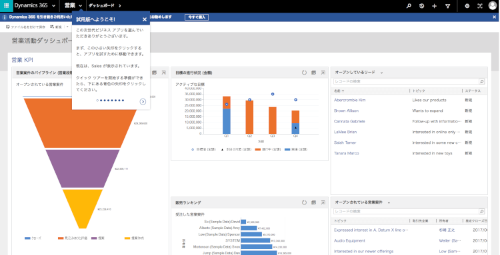Click ファイル名を付けて保存 in command bar
Viewport: 500px width, 255px height.
[26, 27]
